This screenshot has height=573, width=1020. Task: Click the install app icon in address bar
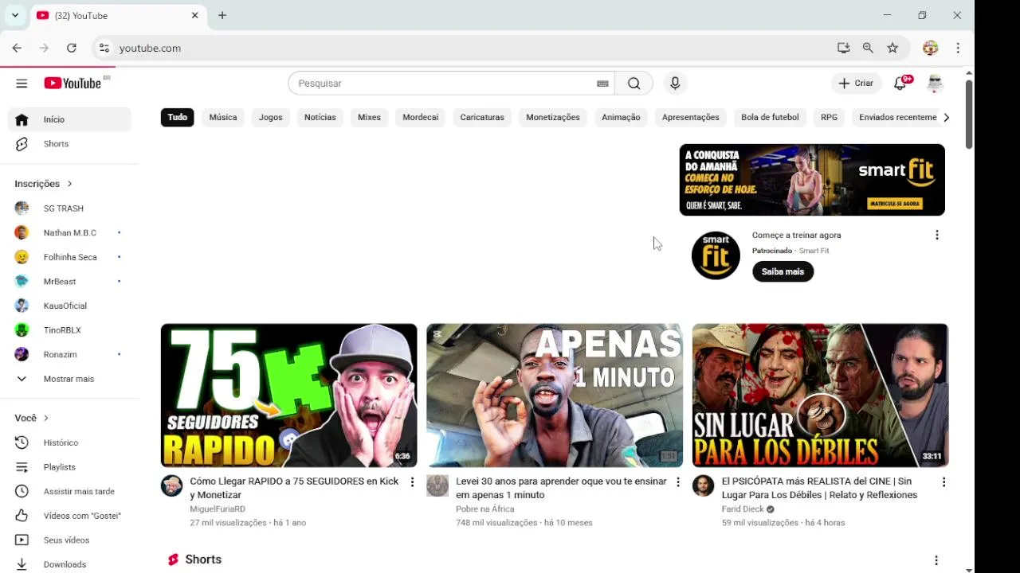point(843,48)
